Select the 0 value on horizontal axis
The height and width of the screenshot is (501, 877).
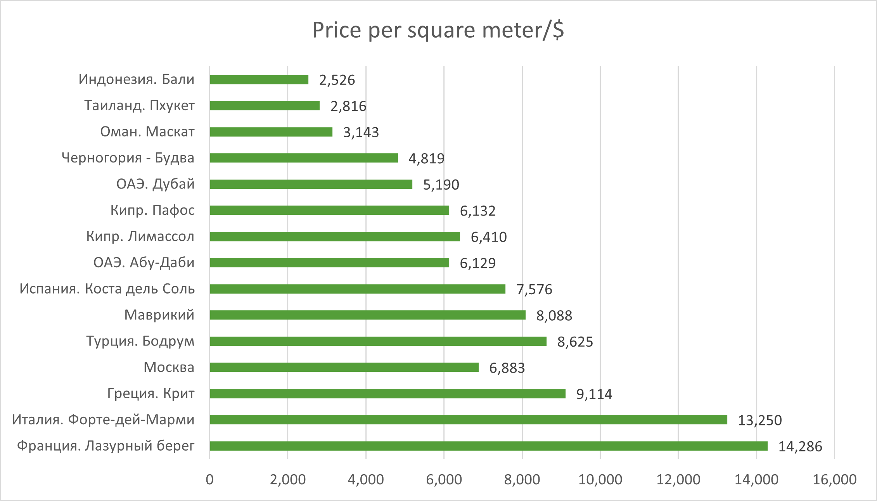pos(209,480)
